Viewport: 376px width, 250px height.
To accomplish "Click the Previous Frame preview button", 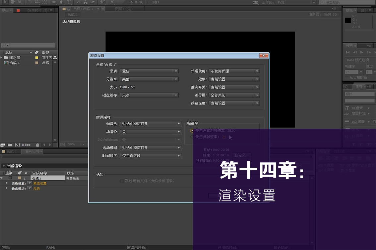I will pos(355,52).
